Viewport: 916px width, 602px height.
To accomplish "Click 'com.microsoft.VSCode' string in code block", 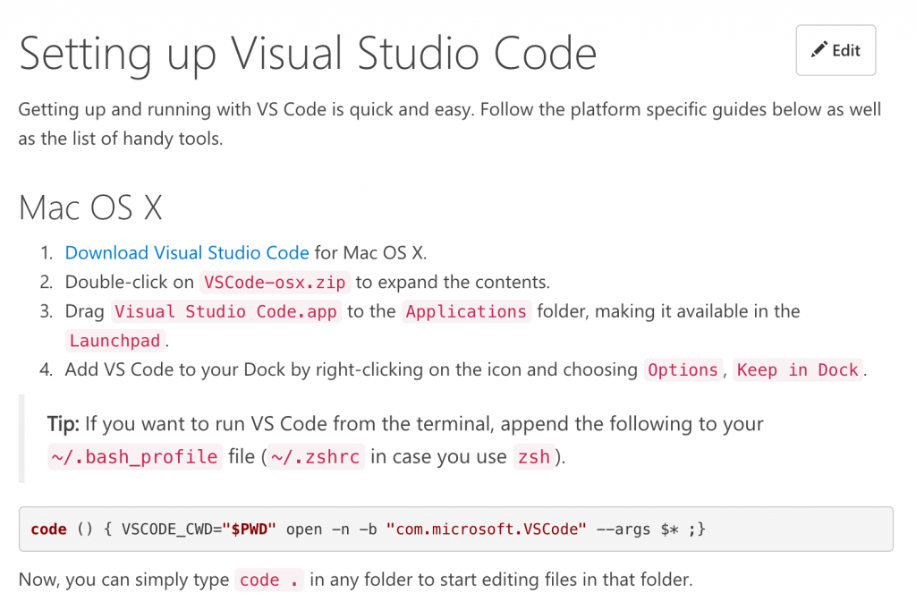I will click(x=486, y=529).
